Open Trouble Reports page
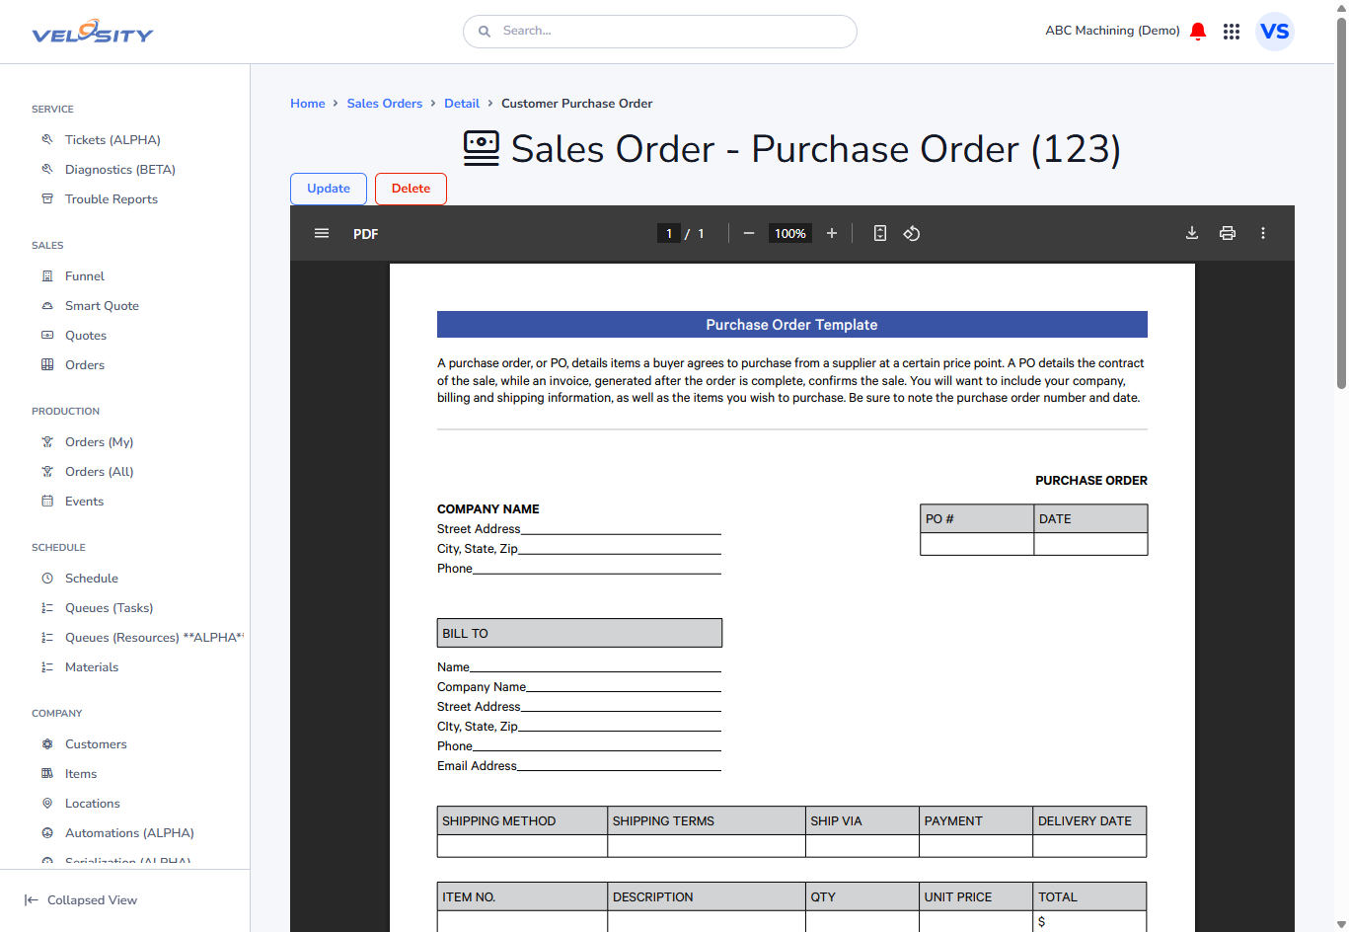The width and height of the screenshot is (1349, 932). pyautogui.click(x=112, y=199)
